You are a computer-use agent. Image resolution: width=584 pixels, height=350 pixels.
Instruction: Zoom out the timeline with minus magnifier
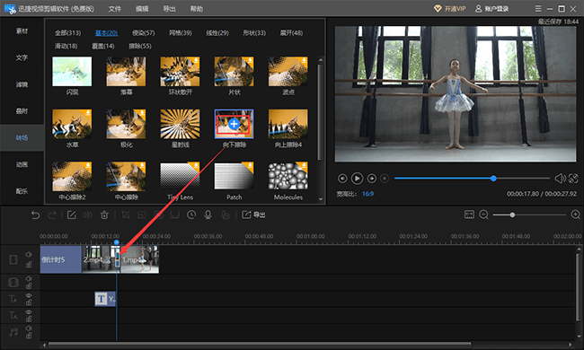click(483, 214)
